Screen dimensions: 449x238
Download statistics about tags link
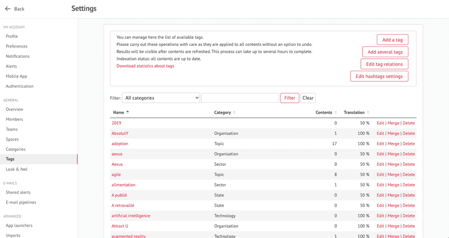pyautogui.click(x=145, y=66)
